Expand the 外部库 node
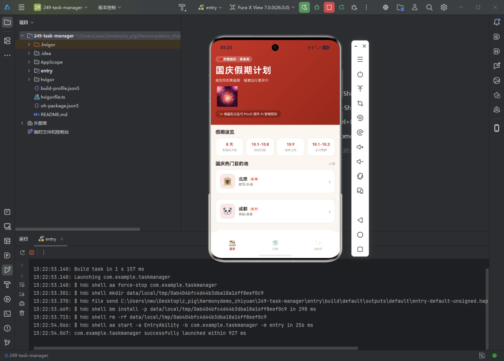 [x=22, y=123]
